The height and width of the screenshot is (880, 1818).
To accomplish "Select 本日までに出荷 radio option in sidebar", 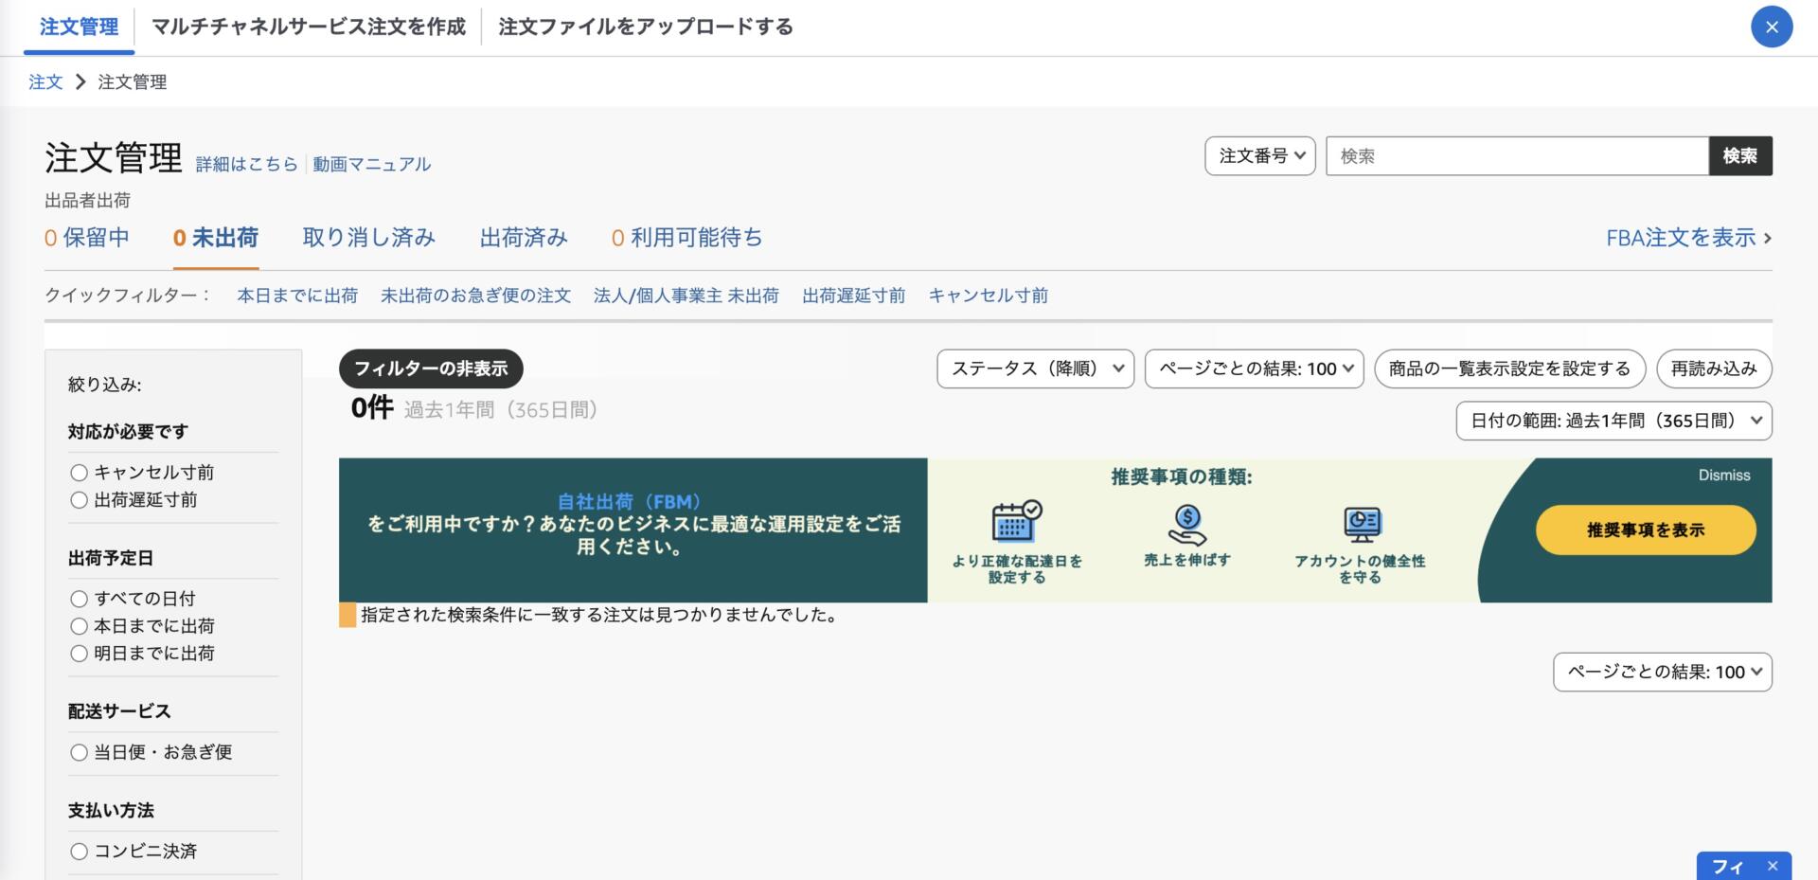I will click(x=79, y=626).
